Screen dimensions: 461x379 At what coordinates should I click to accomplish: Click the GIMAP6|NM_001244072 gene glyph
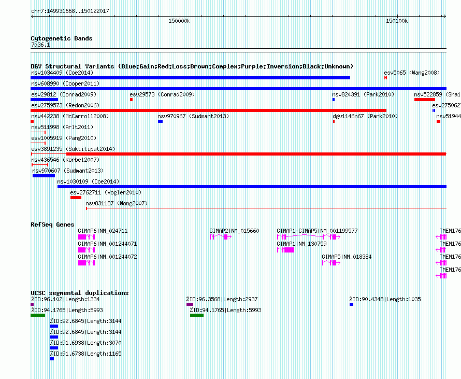pyautogui.click(x=87, y=263)
